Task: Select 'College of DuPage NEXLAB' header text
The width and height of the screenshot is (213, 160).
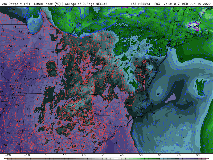Action: pyautogui.click(x=86, y=4)
